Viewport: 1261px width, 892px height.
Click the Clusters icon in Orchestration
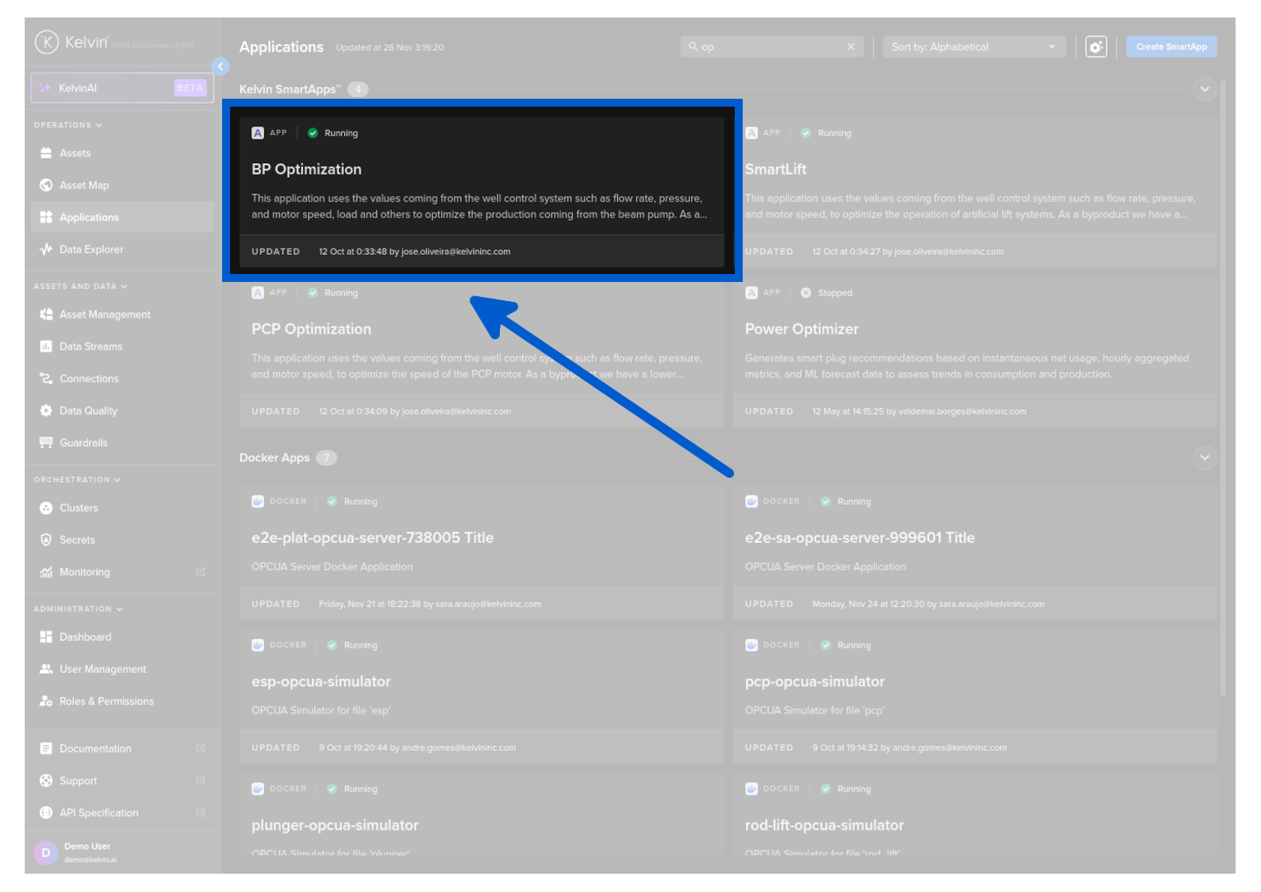coord(46,508)
